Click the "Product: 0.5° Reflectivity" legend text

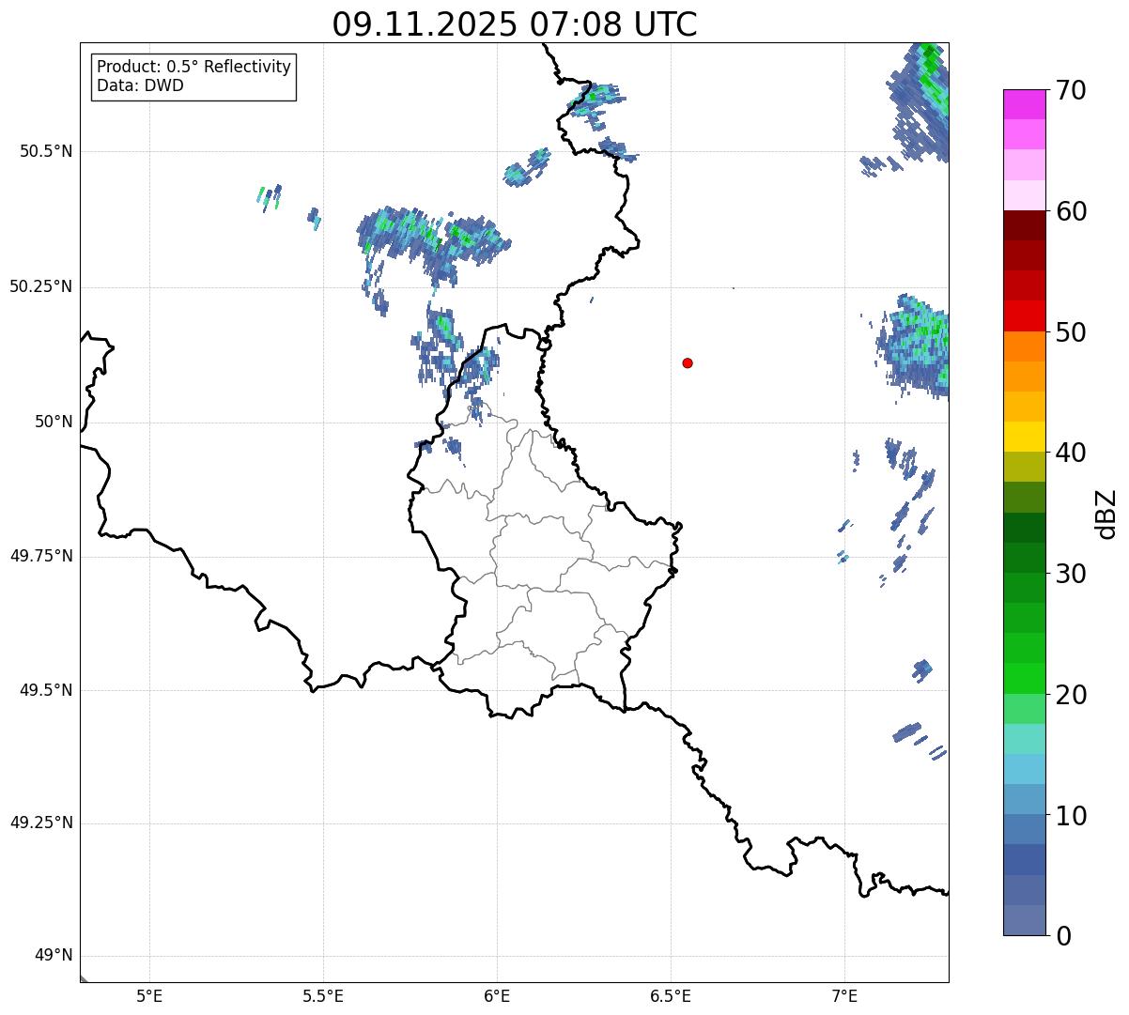pos(193,67)
